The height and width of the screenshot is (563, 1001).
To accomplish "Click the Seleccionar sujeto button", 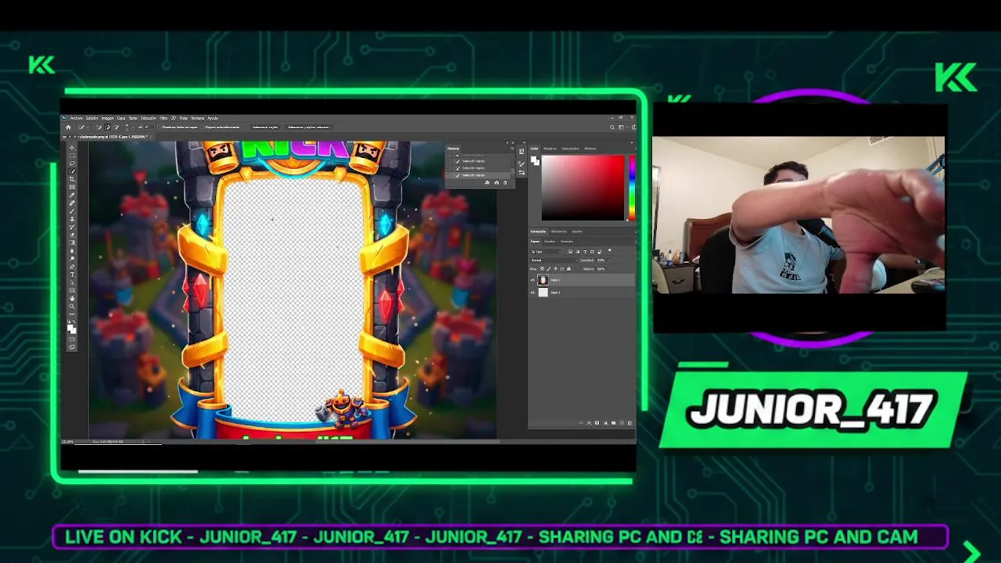I will 265,127.
